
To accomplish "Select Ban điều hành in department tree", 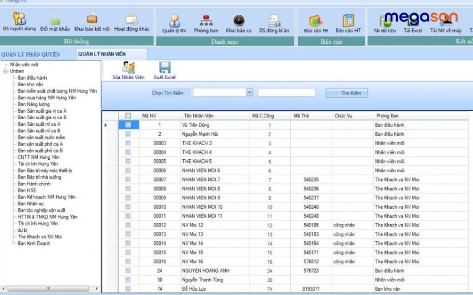I will click(x=32, y=77).
